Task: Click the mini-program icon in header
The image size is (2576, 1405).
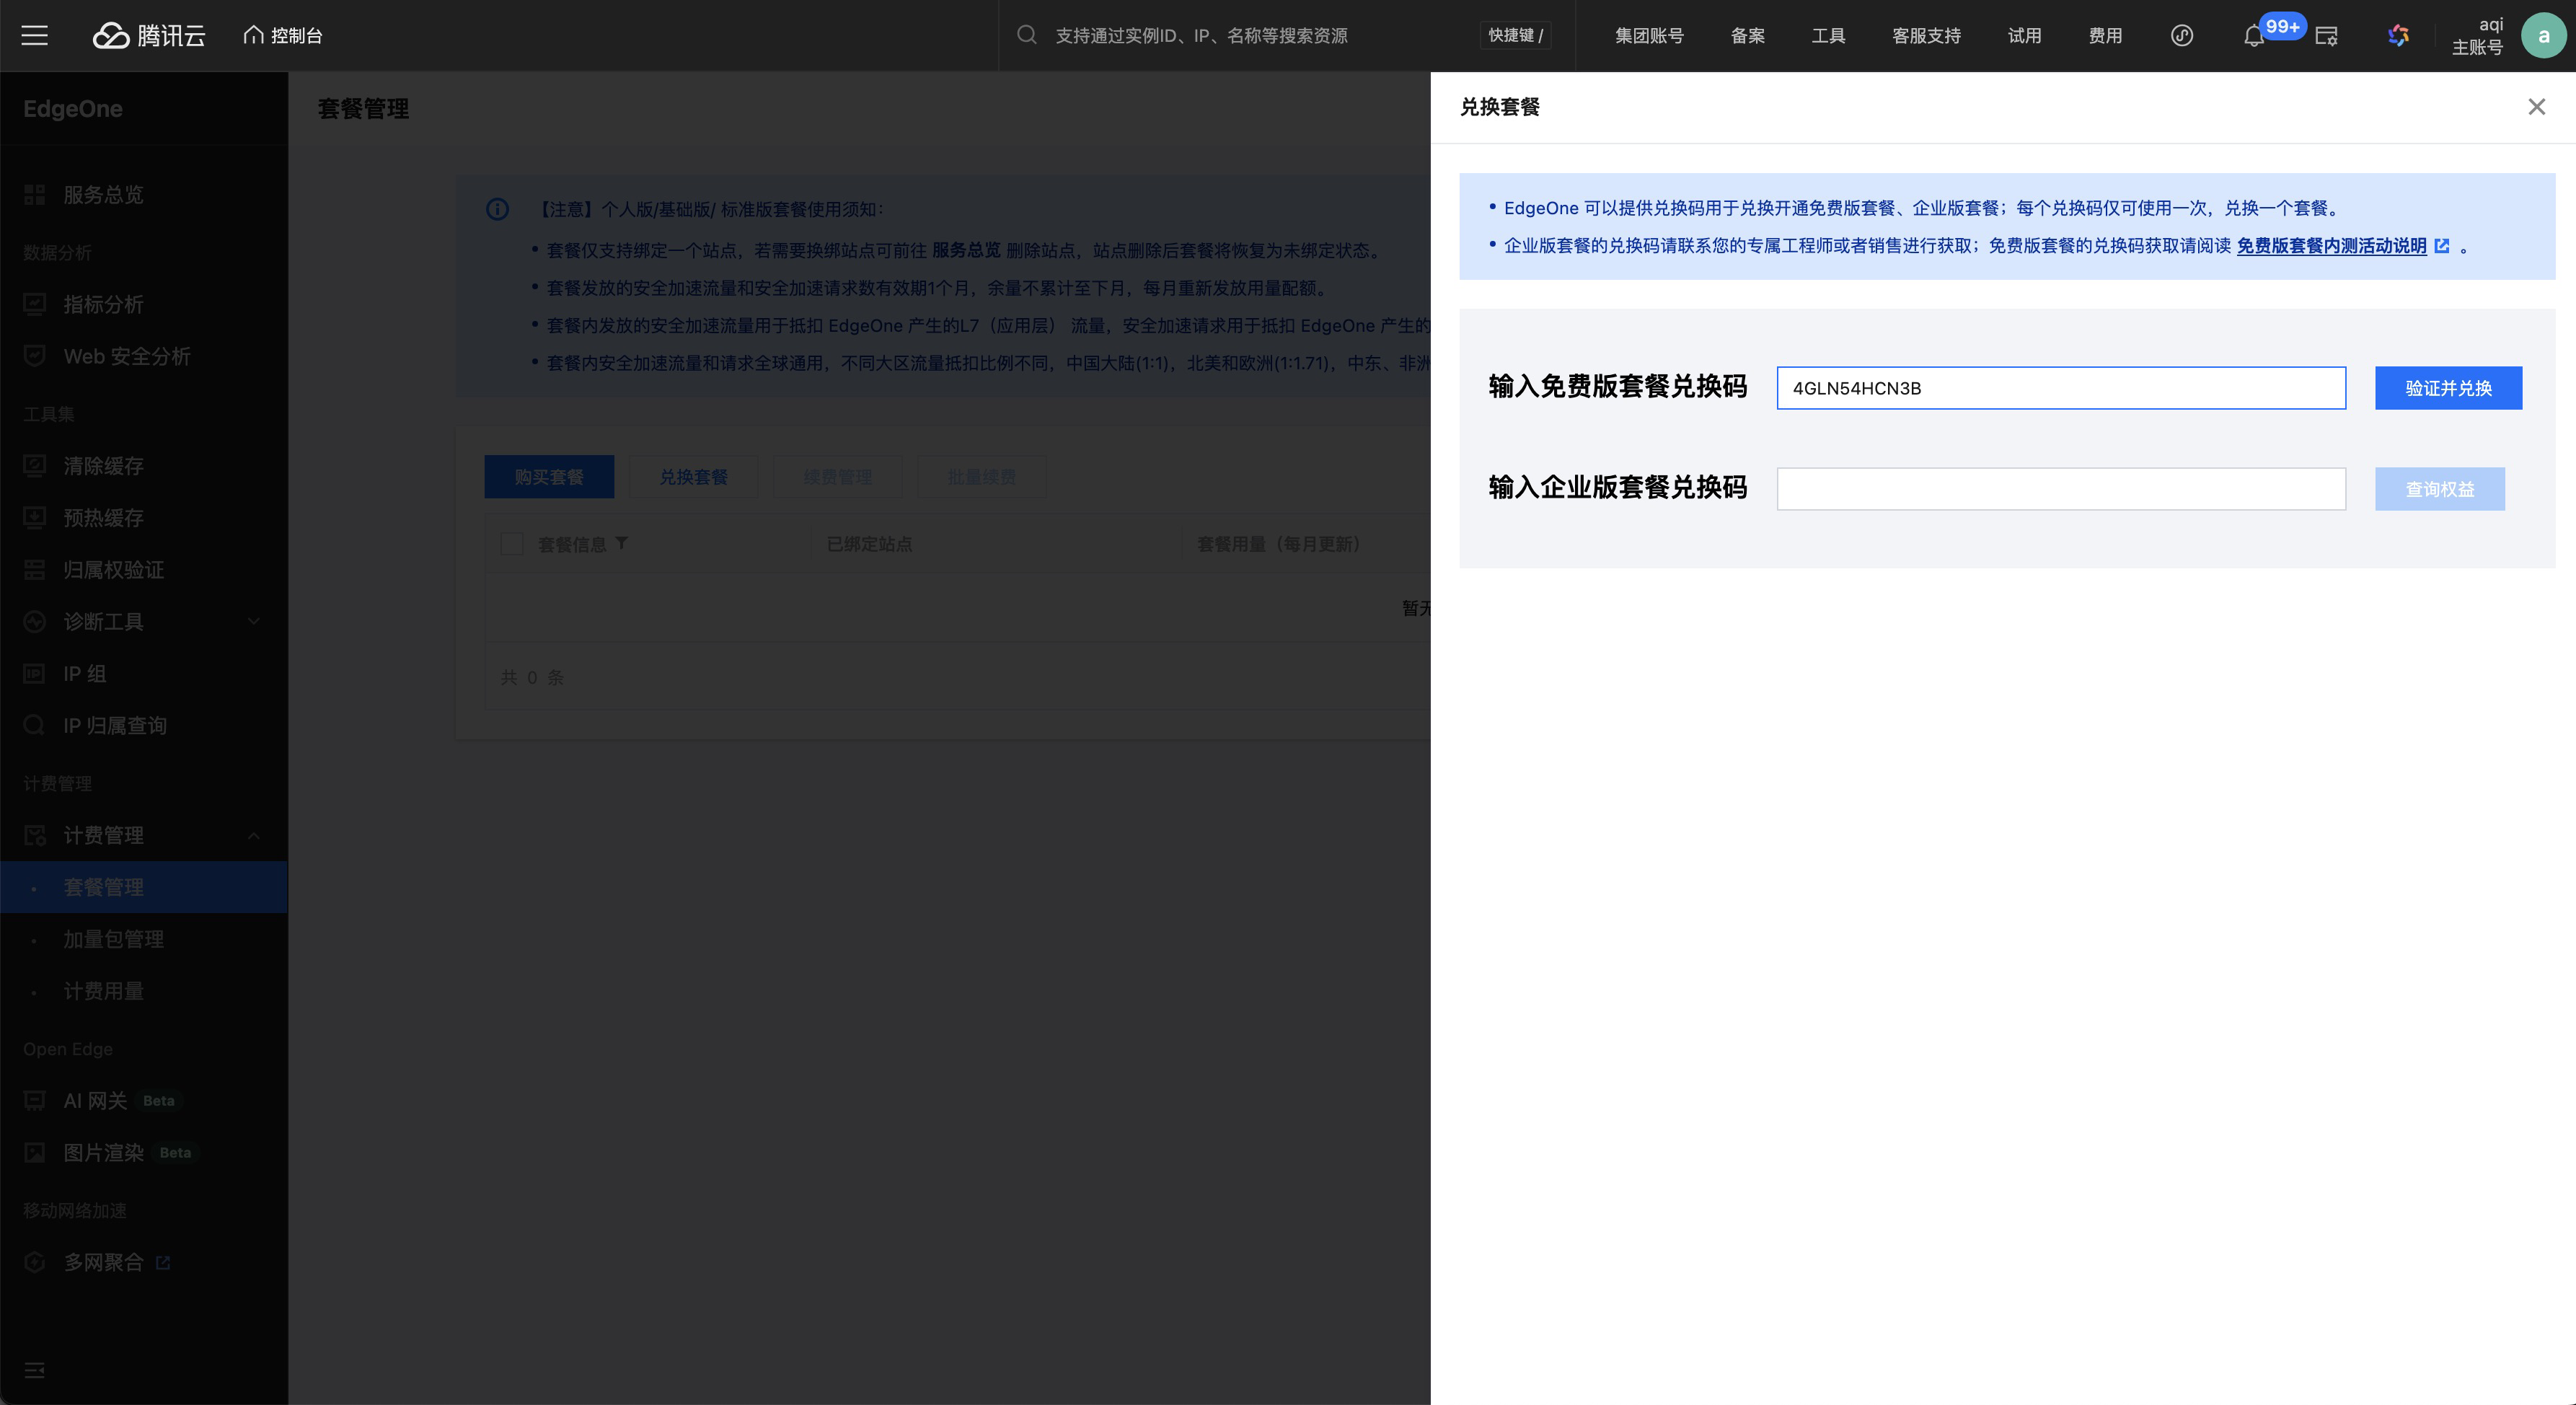Action: tap(2182, 35)
